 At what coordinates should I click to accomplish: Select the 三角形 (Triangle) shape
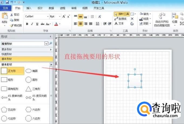33,89
